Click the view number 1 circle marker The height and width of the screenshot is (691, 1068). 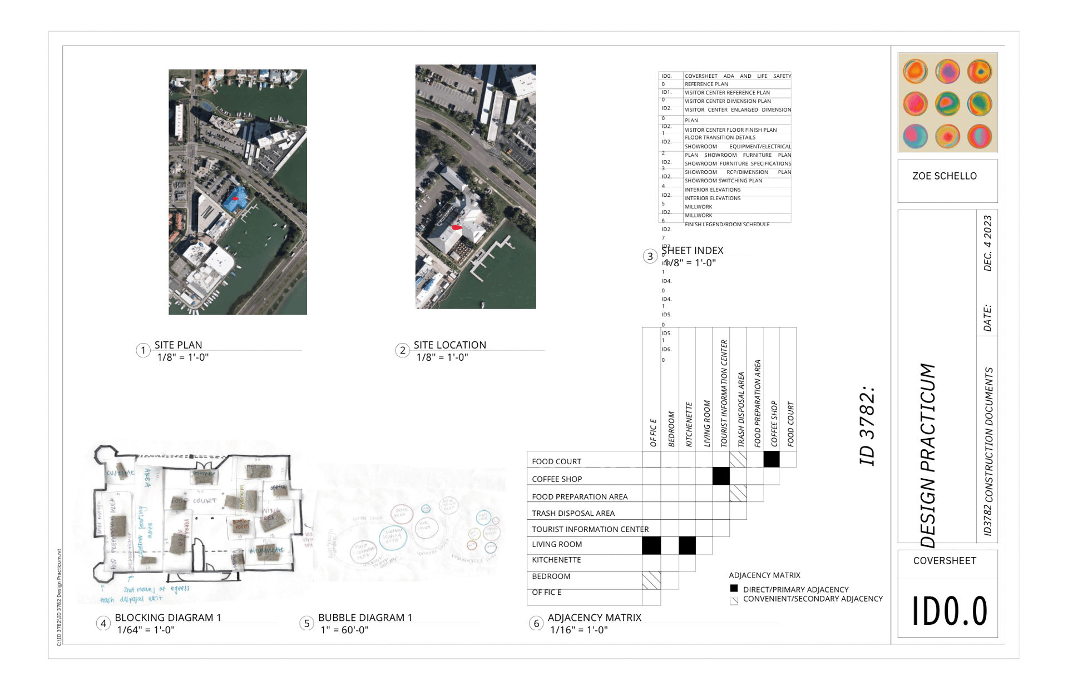point(143,350)
